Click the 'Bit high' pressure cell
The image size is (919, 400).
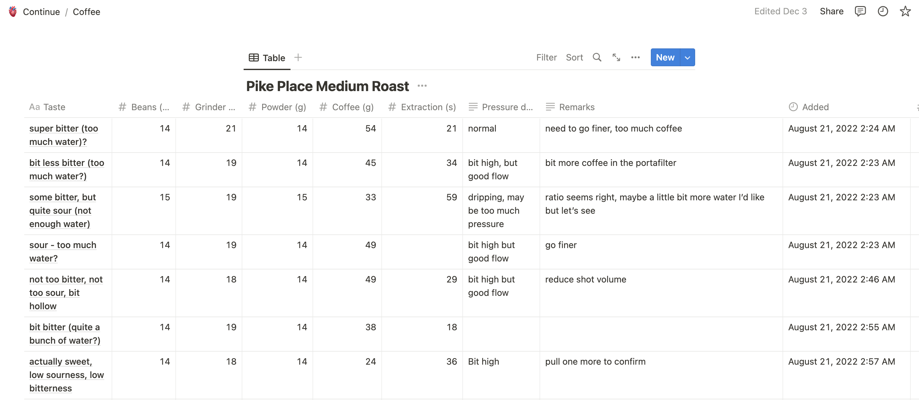click(x=501, y=375)
